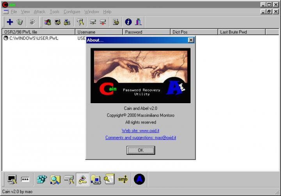Click the recycle bin remove icon
Viewport: 281px width, 196px height.
(20, 22)
